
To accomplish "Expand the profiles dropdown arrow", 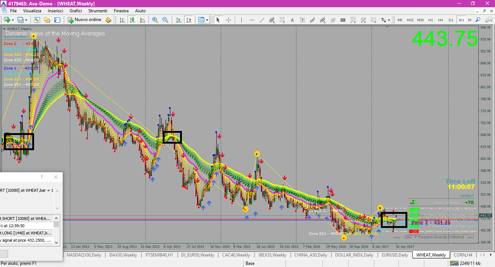I will tap(26, 20).
